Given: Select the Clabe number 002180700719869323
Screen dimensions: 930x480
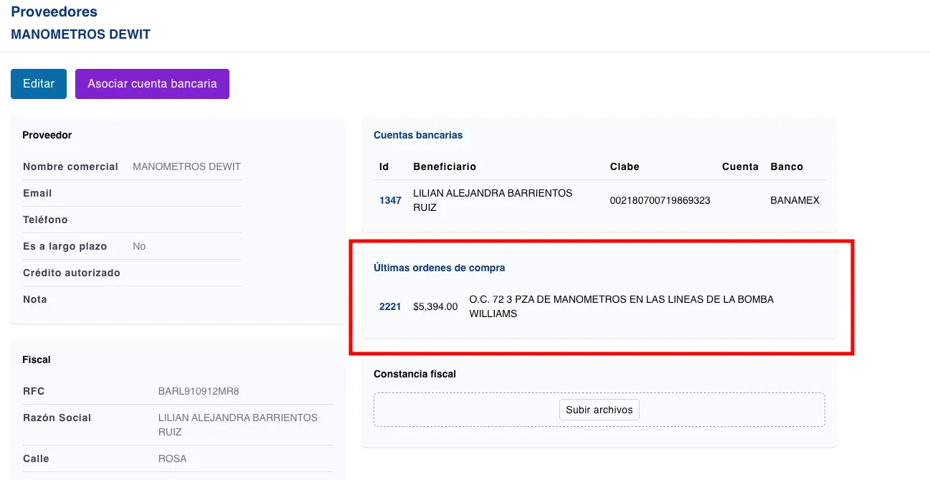Looking at the screenshot, I should tap(660, 201).
